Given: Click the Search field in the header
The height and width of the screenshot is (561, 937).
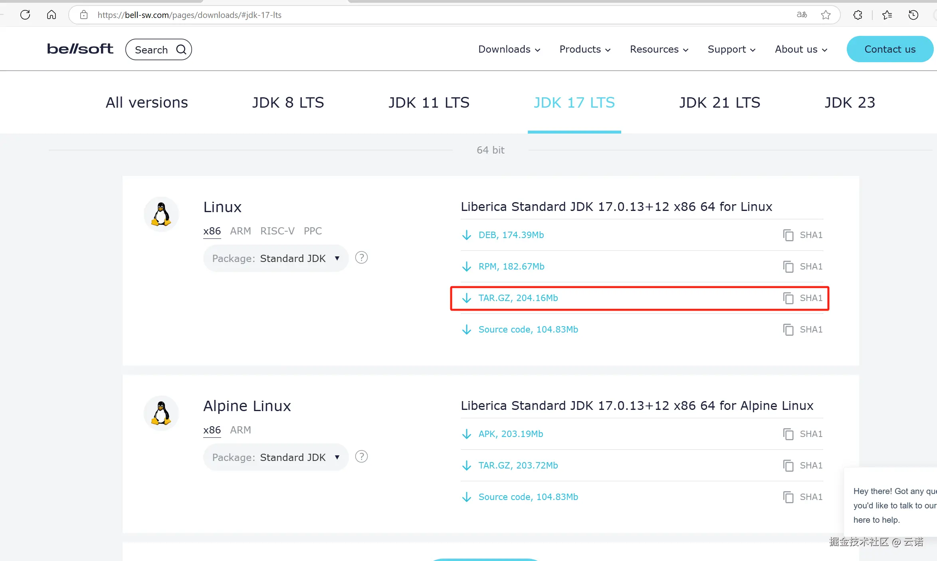Looking at the screenshot, I should coord(158,49).
